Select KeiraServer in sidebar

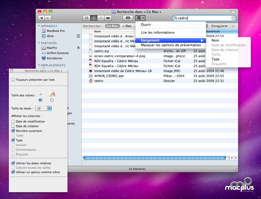click(55, 58)
